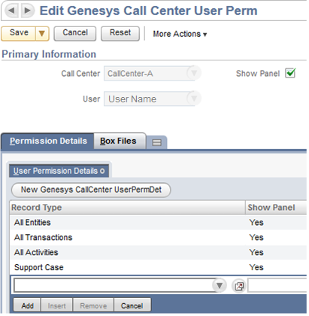The width and height of the screenshot is (309, 316).
Task: Select the All Activities row
Action: pyautogui.click(x=158, y=252)
